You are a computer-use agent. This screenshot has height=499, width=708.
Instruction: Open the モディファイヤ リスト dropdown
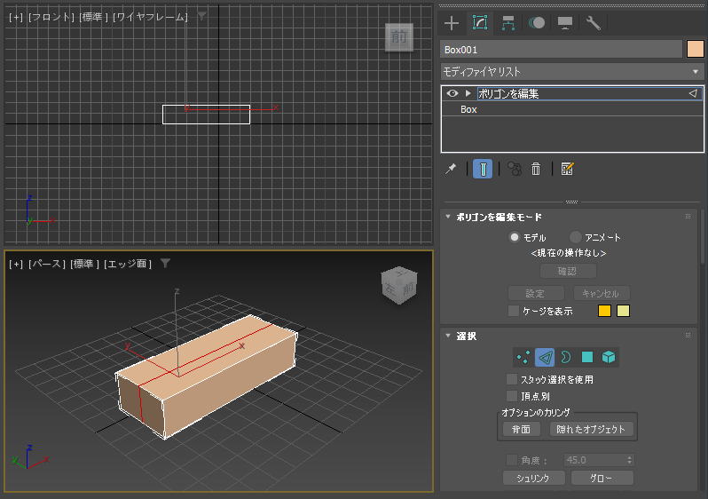(x=571, y=71)
